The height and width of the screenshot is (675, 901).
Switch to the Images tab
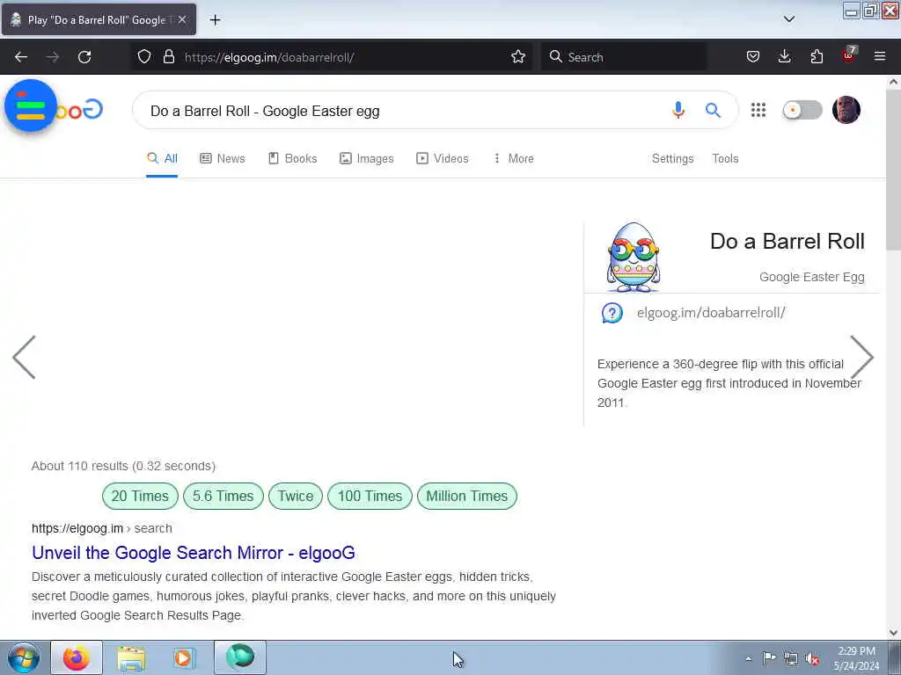tap(367, 158)
